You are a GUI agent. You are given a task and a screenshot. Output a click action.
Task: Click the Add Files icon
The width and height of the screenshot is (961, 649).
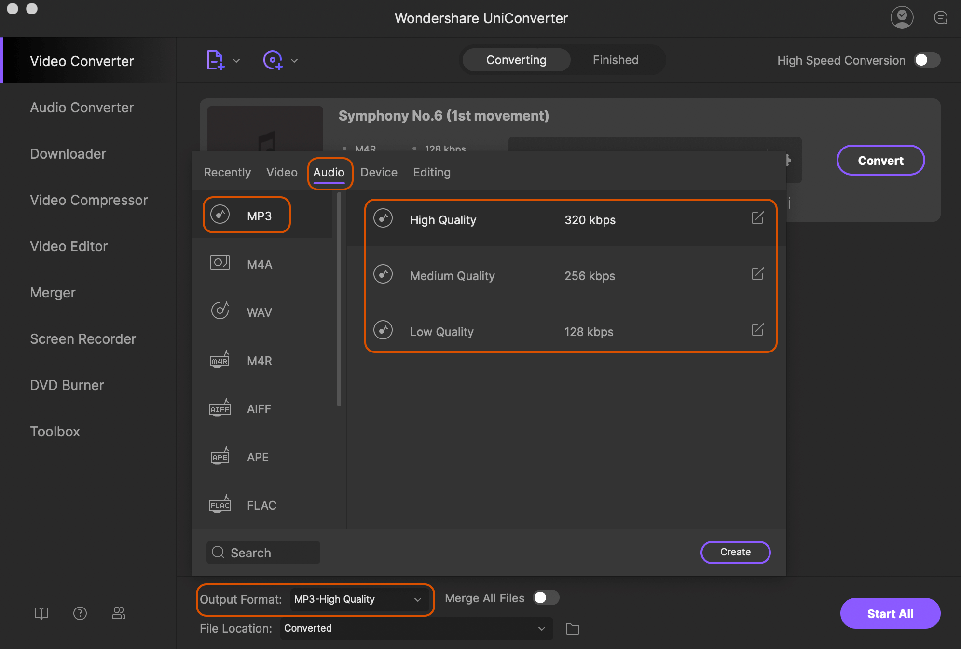coord(215,60)
